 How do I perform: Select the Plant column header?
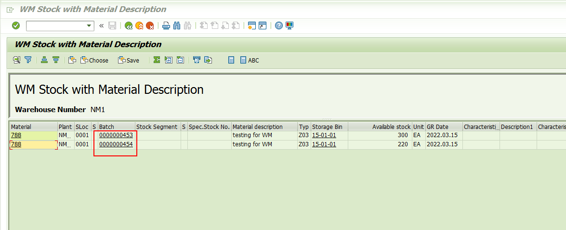[66, 127]
